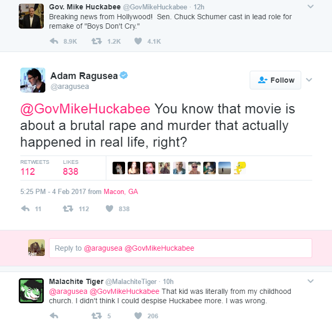
Task: Like Gov. Mike Huckabee's tweet
Action: coord(138,41)
